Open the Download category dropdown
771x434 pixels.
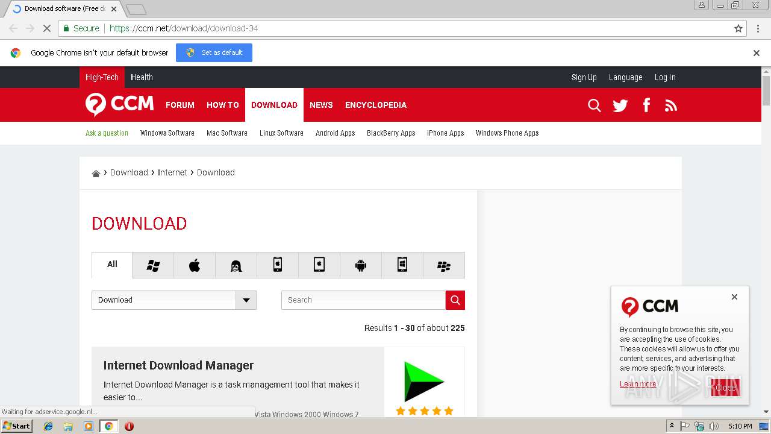point(174,300)
